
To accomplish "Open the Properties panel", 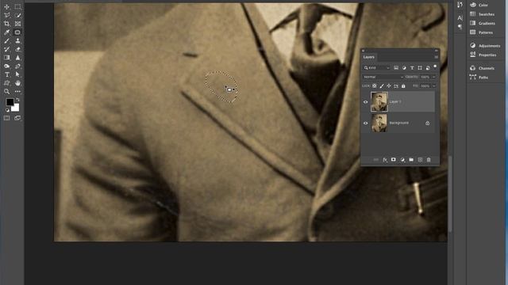I will click(x=483, y=55).
